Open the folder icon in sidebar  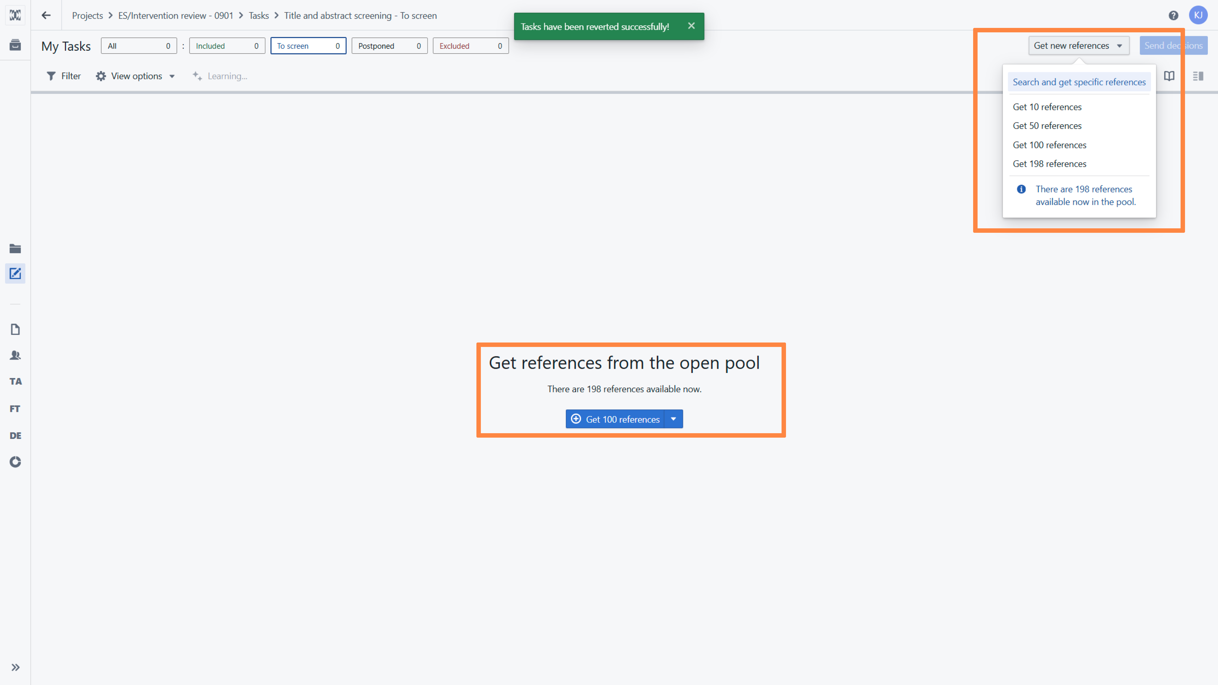(x=15, y=248)
